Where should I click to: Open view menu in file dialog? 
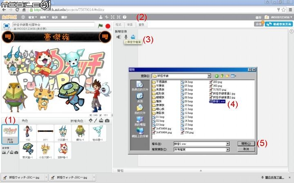point(234,76)
